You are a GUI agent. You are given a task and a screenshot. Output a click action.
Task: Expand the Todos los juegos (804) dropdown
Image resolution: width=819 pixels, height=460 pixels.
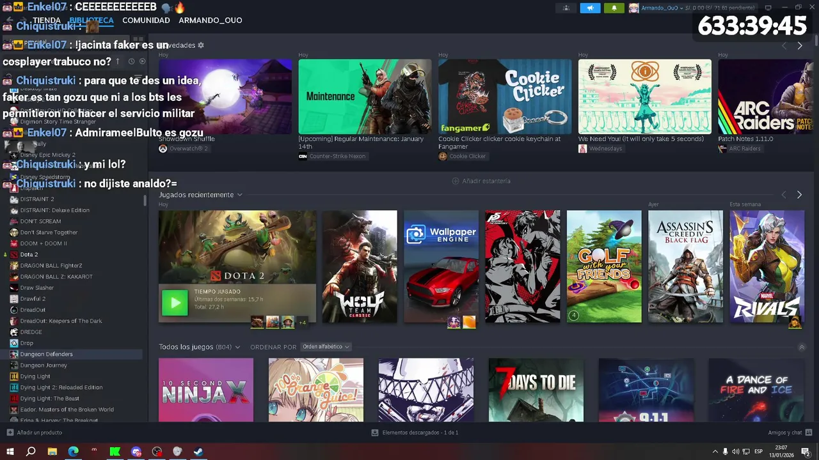point(237,347)
